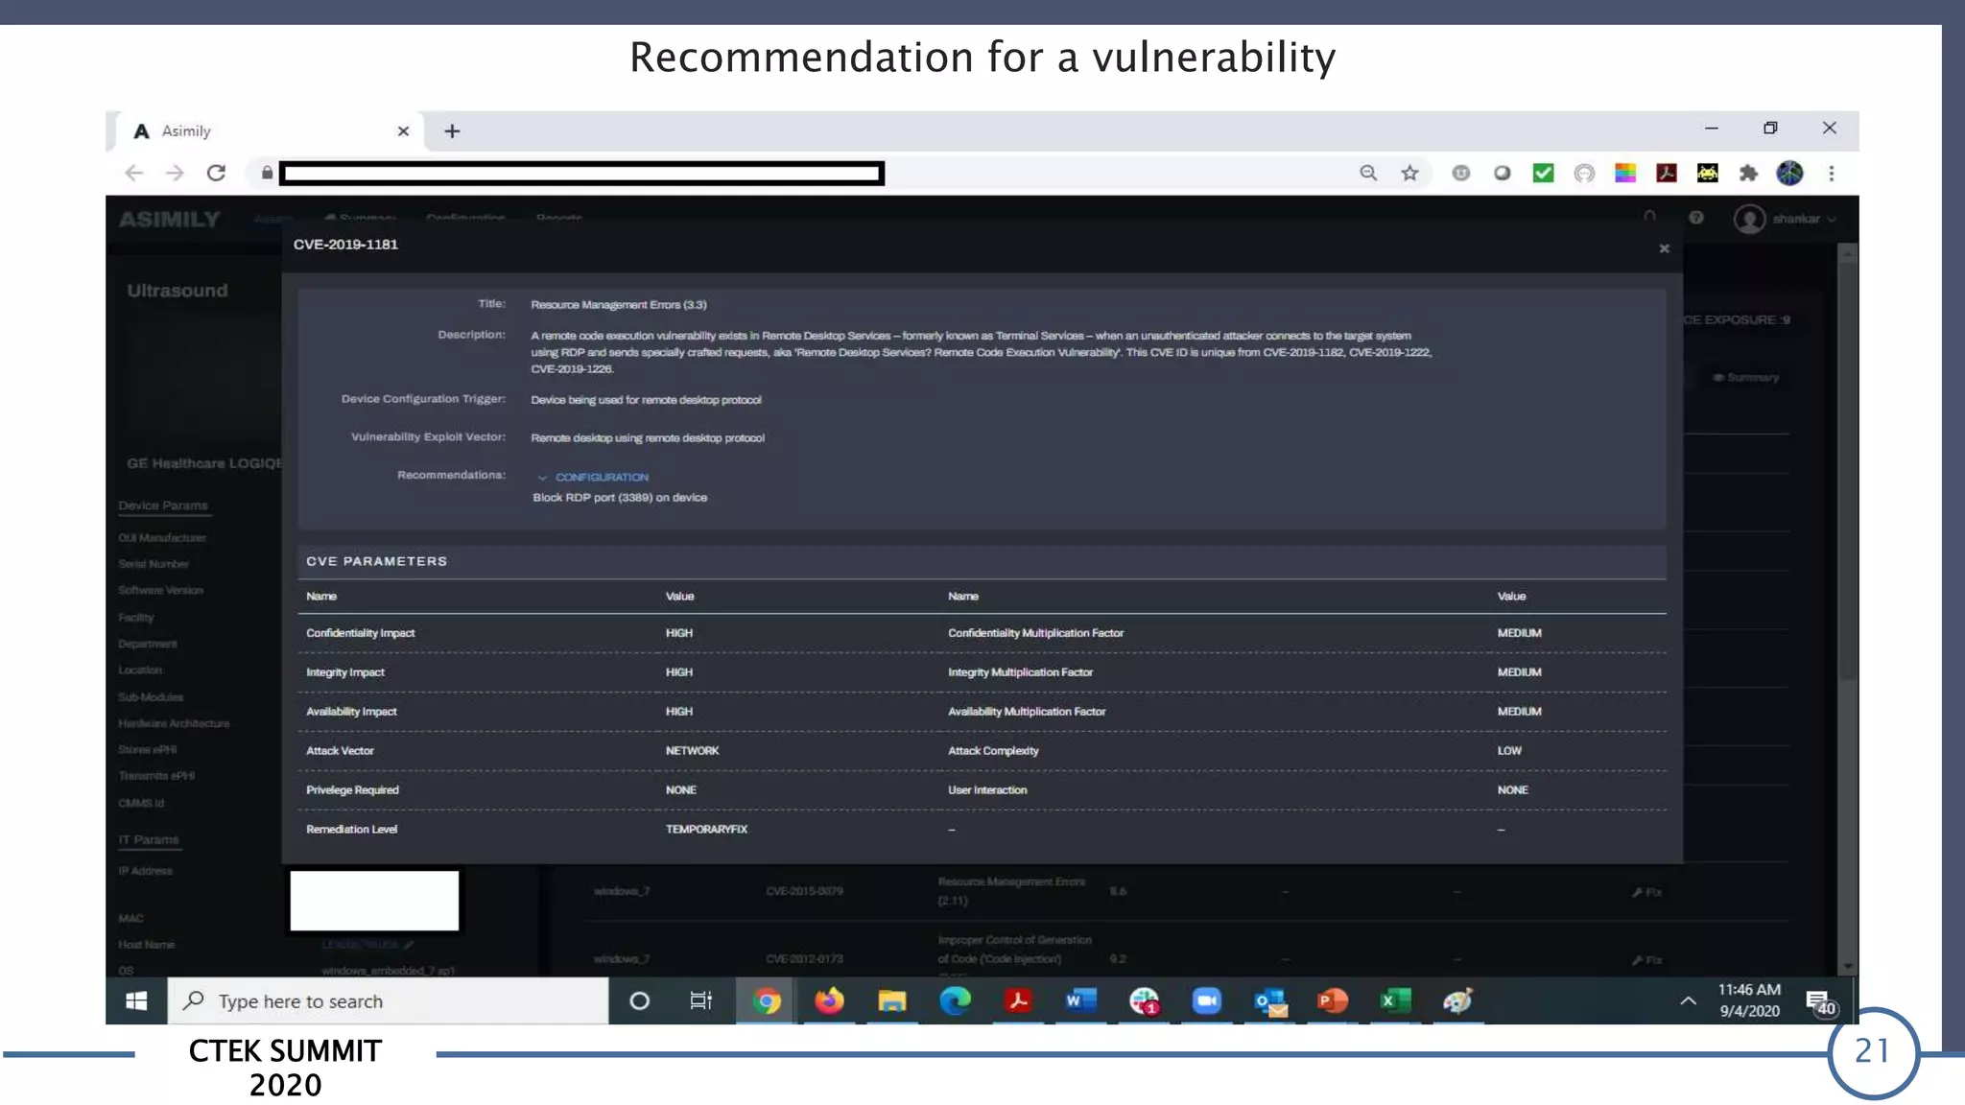The width and height of the screenshot is (1965, 1105).
Task: Open Chrome three-dot menu
Action: [x=1831, y=173]
